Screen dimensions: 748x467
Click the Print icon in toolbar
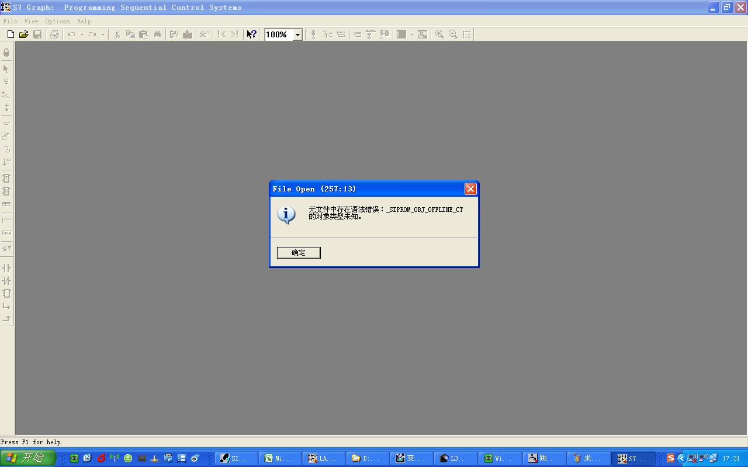point(54,34)
